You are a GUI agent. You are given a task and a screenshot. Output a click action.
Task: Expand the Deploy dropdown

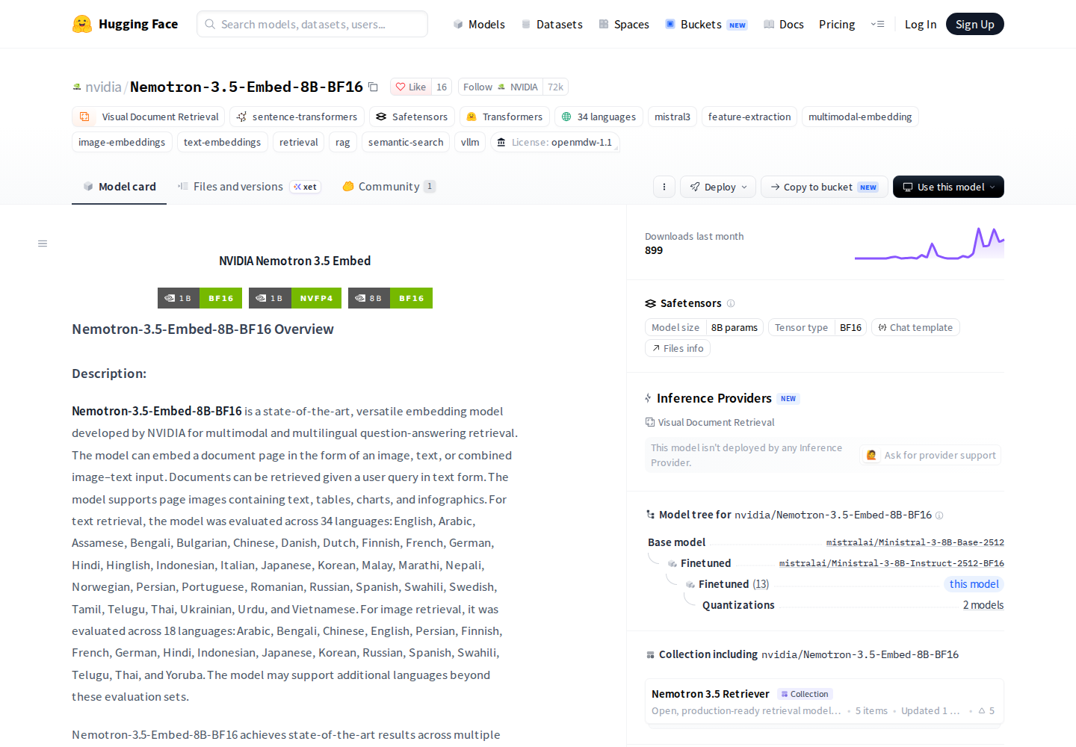[x=718, y=187]
